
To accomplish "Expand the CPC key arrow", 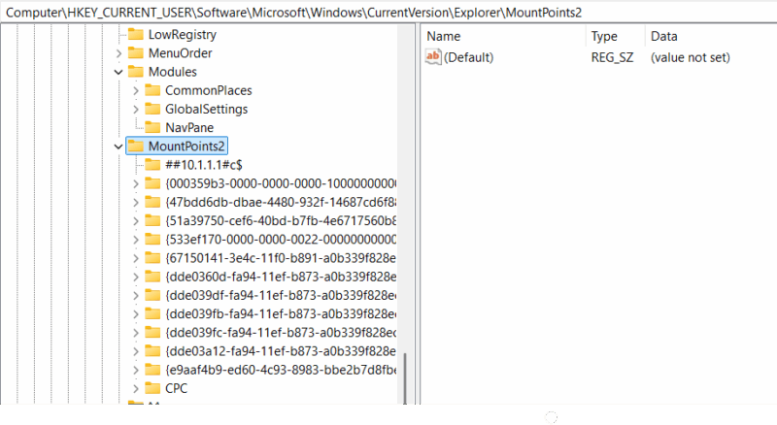I will 135,388.
